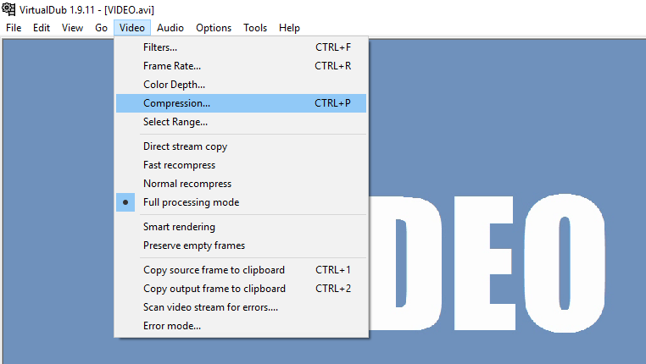Choose Copy output frame to clipboard
This screenshot has height=364, width=646.
click(x=241, y=289)
